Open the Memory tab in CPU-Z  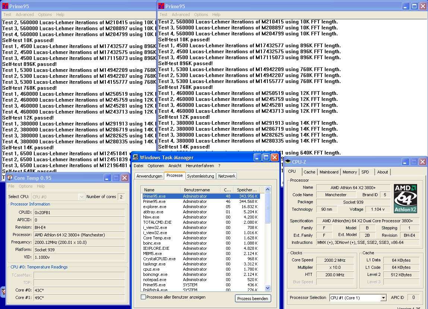tap(350, 172)
